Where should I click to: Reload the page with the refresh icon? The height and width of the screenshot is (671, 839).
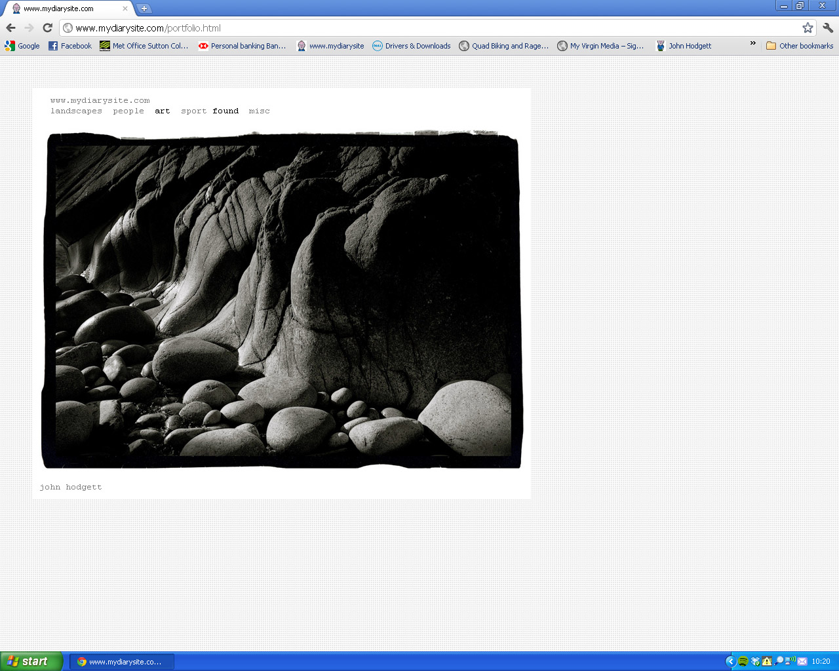click(47, 28)
